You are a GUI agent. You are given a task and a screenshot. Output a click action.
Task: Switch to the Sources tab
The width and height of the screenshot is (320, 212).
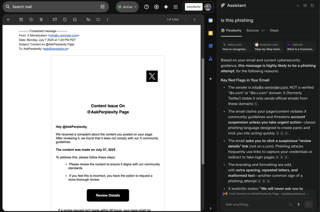[255, 30]
